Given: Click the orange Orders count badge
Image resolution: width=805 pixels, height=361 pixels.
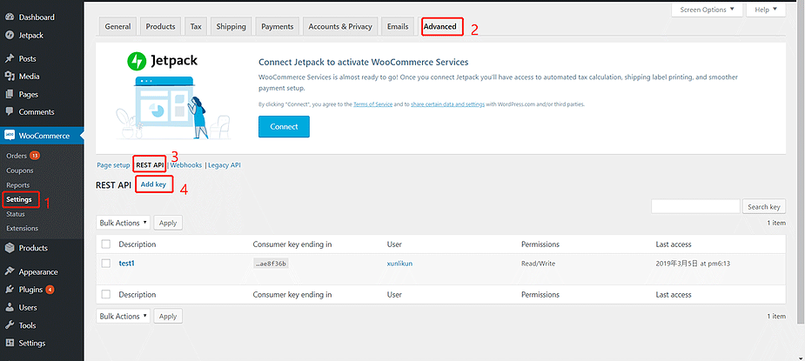Looking at the screenshot, I should [35, 156].
